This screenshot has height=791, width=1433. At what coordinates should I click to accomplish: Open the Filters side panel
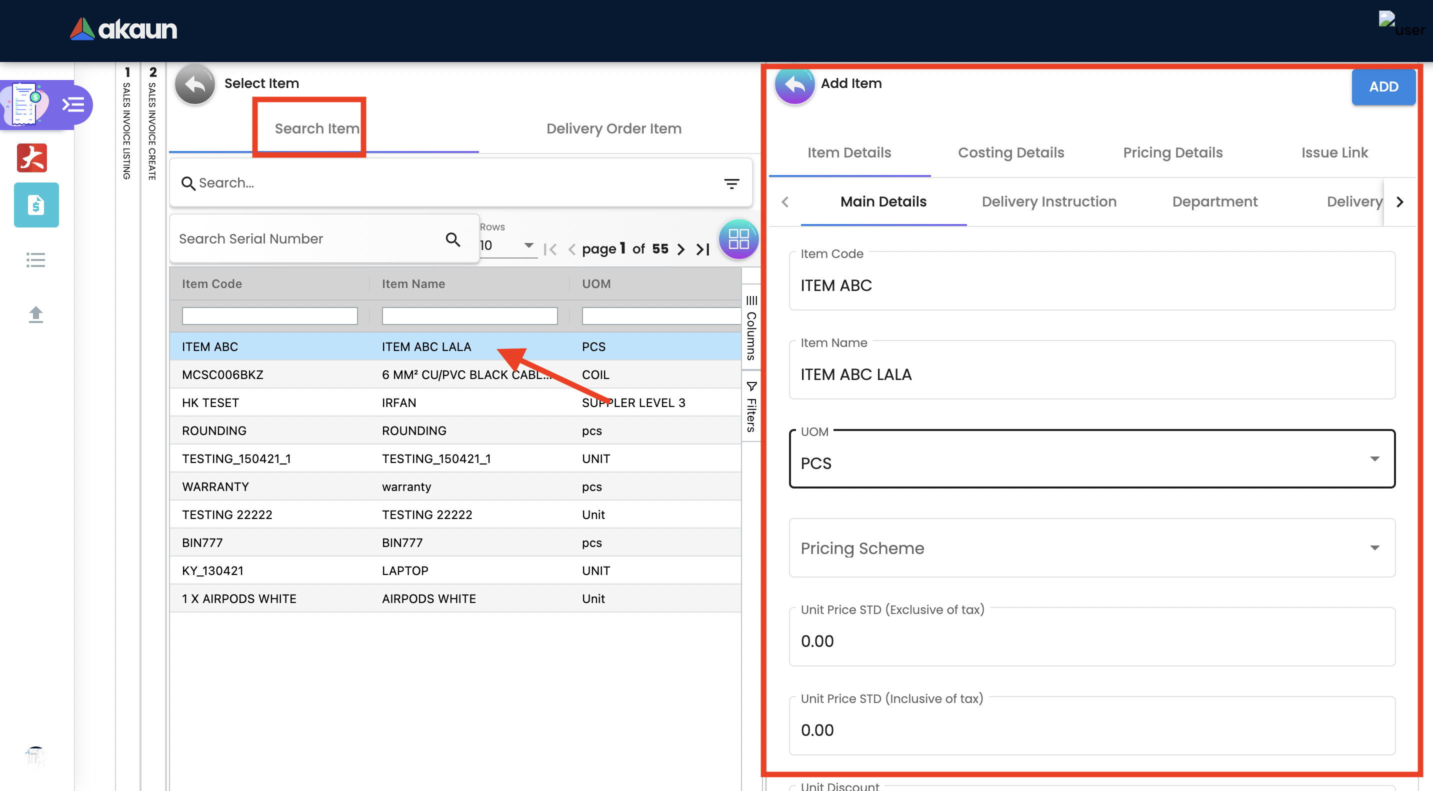(751, 407)
